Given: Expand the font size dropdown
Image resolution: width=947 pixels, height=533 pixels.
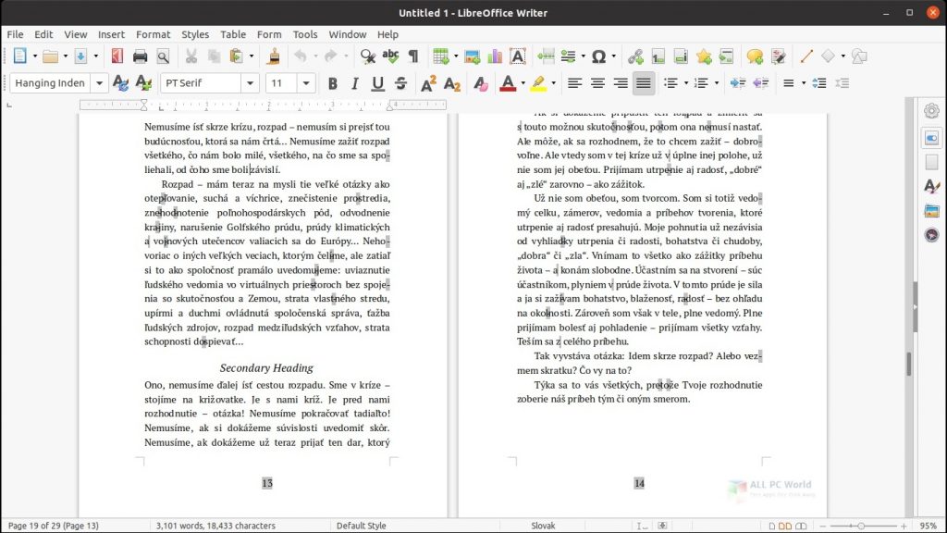Looking at the screenshot, I should click(306, 83).
